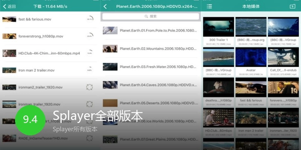Retry download of ironman2_trailer_1920.mov
The width and height of the screenshot is (301, 150).
point(90,87)
